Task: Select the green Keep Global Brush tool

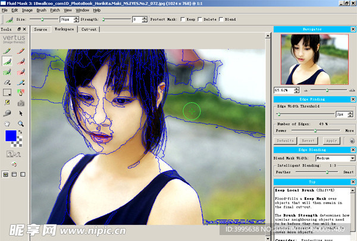Action: coord(7,72)
